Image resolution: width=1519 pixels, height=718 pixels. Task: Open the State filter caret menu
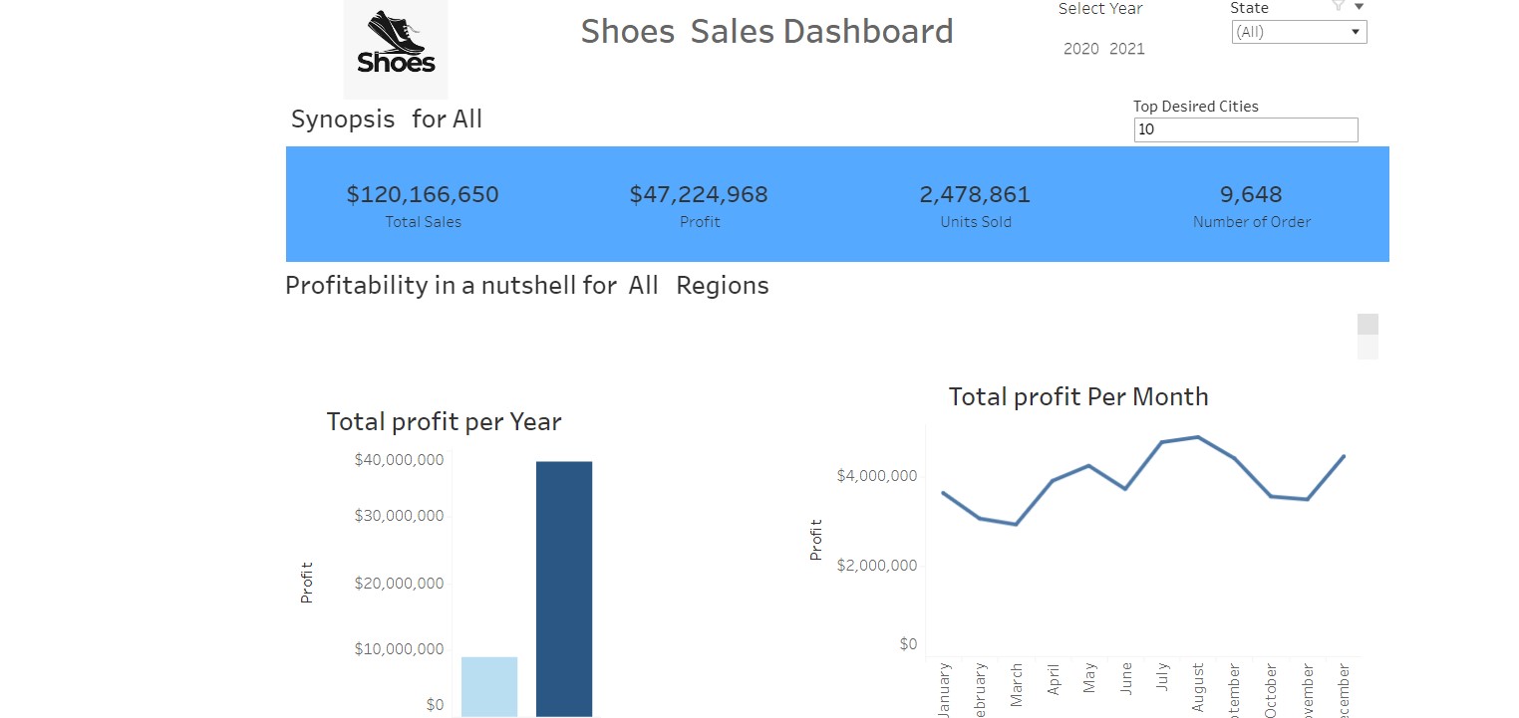(x=1359, y=7)
